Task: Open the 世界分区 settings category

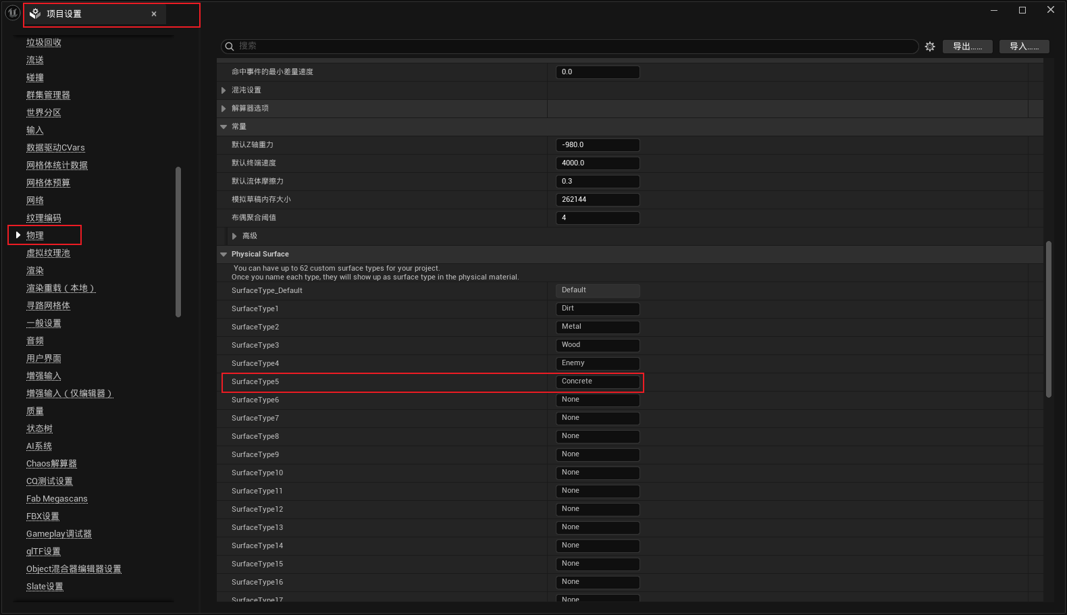Action: point(44,113)
